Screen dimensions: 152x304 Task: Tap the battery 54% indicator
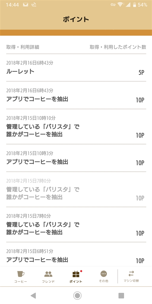140,5
